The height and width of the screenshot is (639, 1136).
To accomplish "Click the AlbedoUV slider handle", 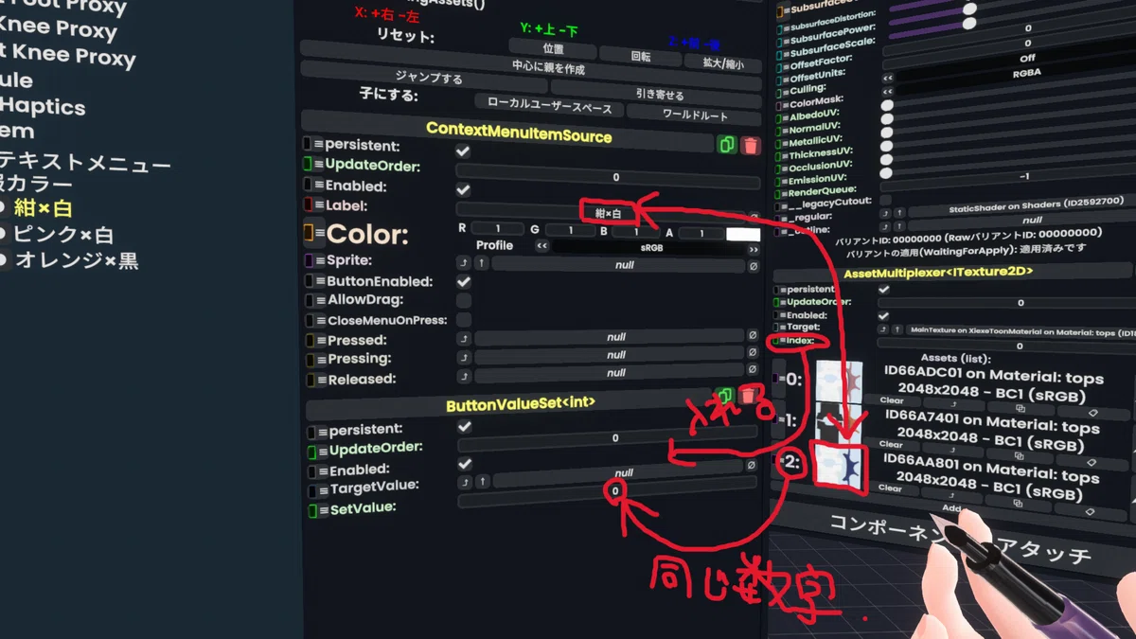I will (x=887, y=105).
